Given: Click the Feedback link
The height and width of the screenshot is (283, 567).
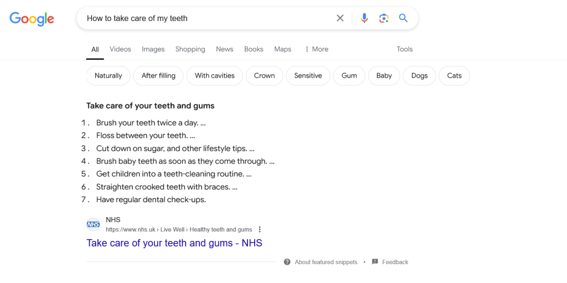Looking at the screenshot, I should click(395, 262).
